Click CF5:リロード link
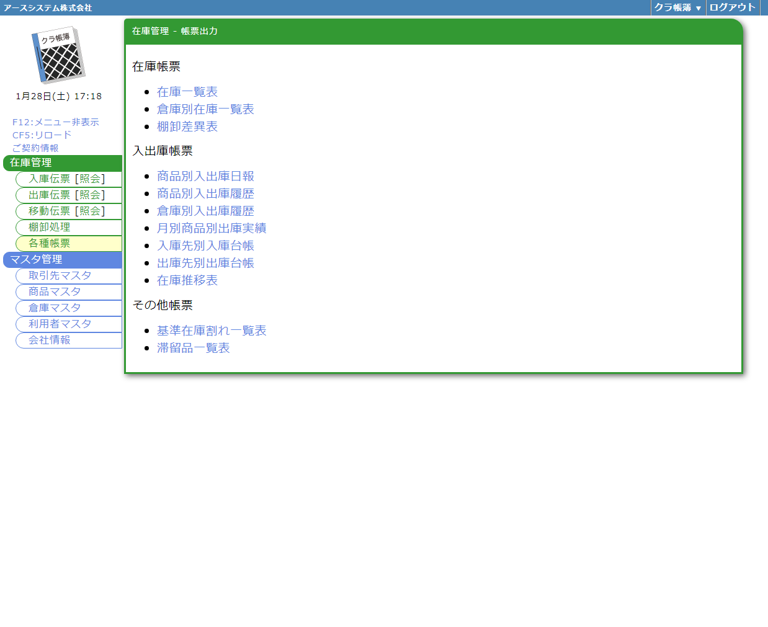The width and height of the screenshot is (768, 627). coord(42,135)
